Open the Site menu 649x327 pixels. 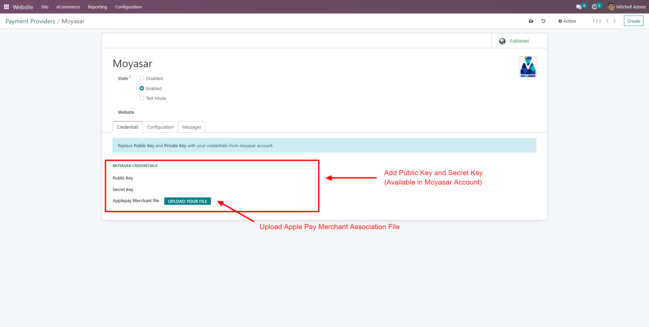[x=45, y=7]
